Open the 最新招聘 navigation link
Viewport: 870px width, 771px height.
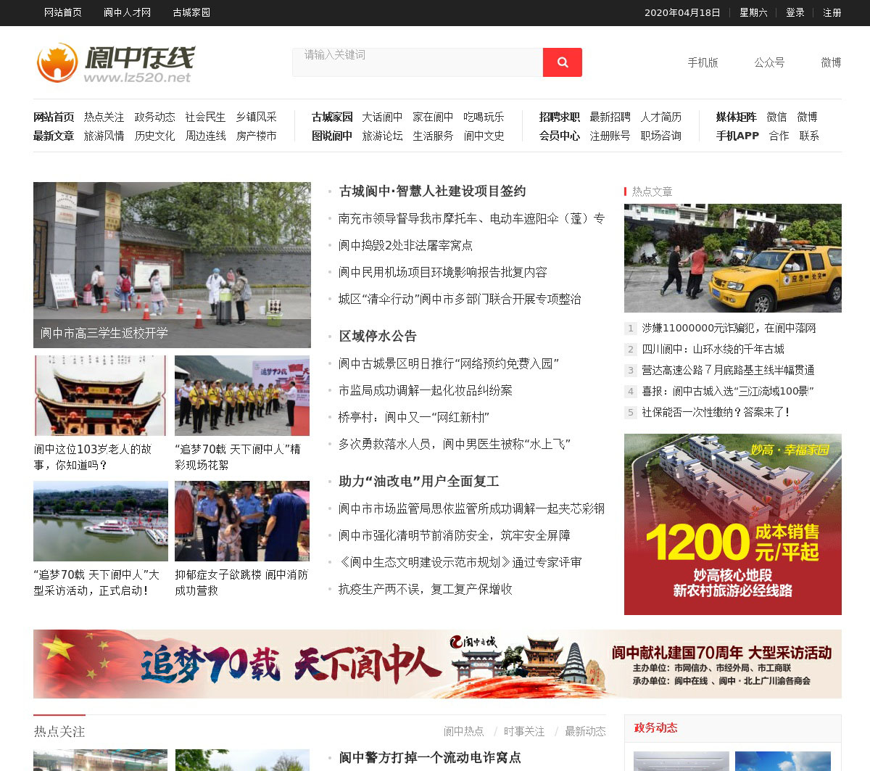[610, 117]
